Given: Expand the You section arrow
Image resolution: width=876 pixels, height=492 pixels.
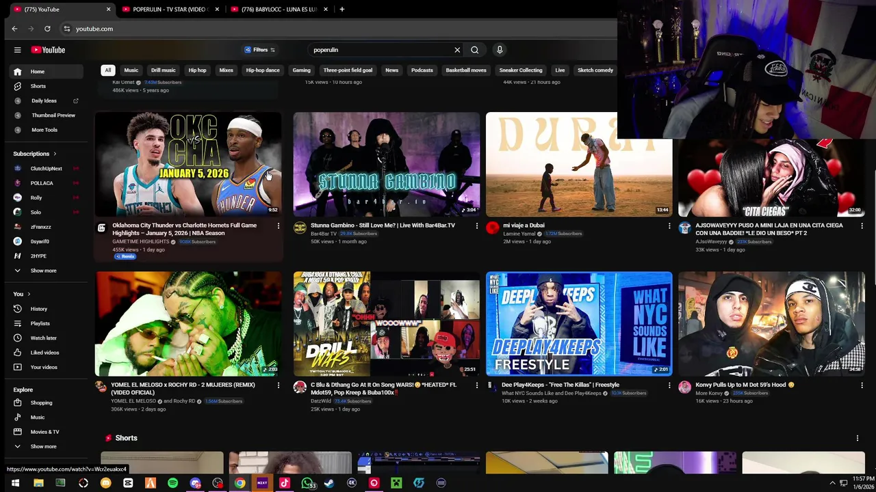Looking at the screenshot, I should (x=28, y=294).
